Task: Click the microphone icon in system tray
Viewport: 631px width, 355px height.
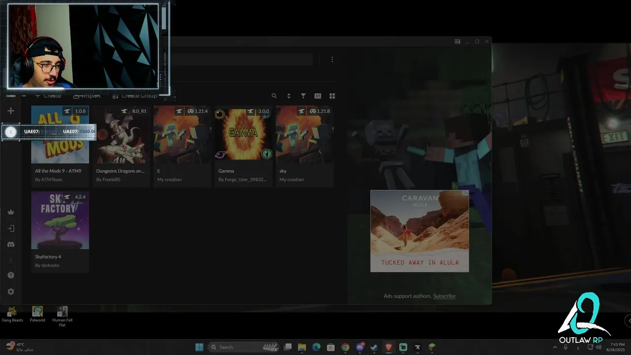Action: coord(565,347)
